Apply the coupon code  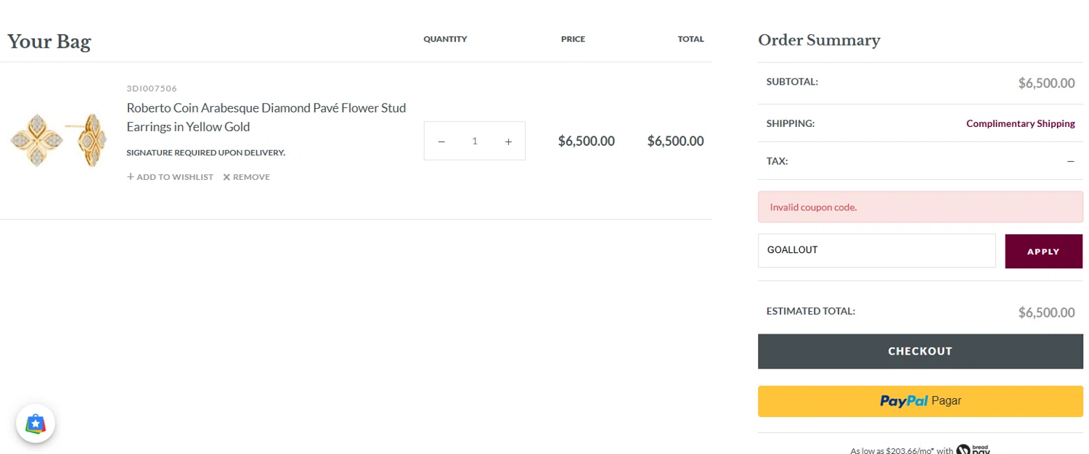click(1043, 251)
